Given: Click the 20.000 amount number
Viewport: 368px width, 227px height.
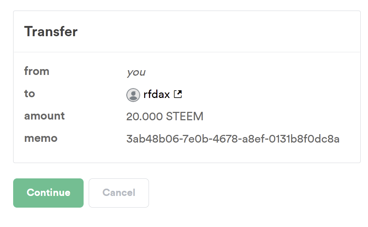Looking at the screenshot, I should tap(144, 117).
